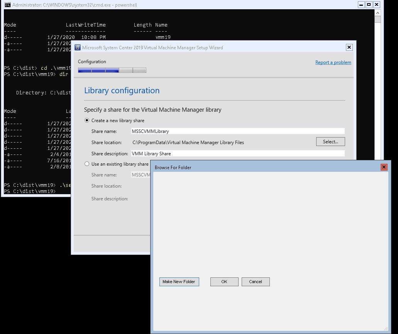Close the cmd.exe PowerShell window

(x=377, y=5)
